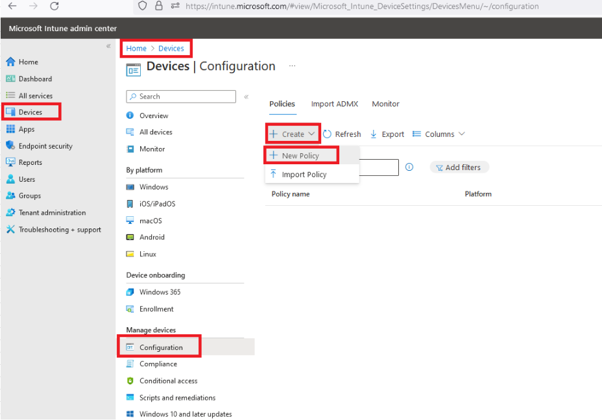Switch to the Monitor tab
Image resolution: width=602 pixels, height=420 pixels.
point(385,103)
